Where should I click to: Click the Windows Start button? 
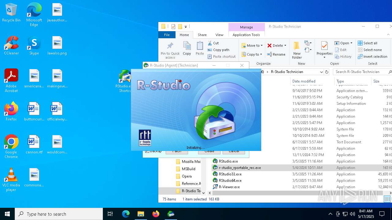point(7,214)
